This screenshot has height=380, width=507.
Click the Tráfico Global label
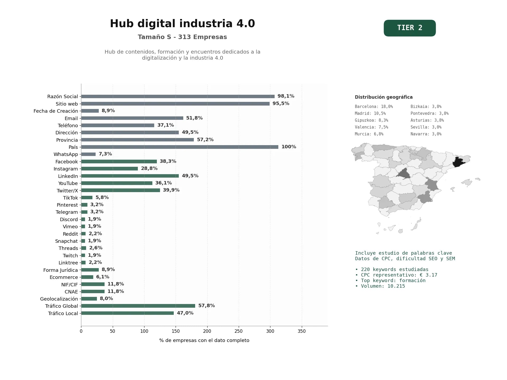[x=62, y=306]
